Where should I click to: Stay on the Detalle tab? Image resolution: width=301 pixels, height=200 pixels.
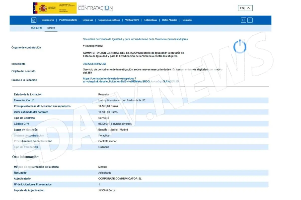click(x=51, y=28)
